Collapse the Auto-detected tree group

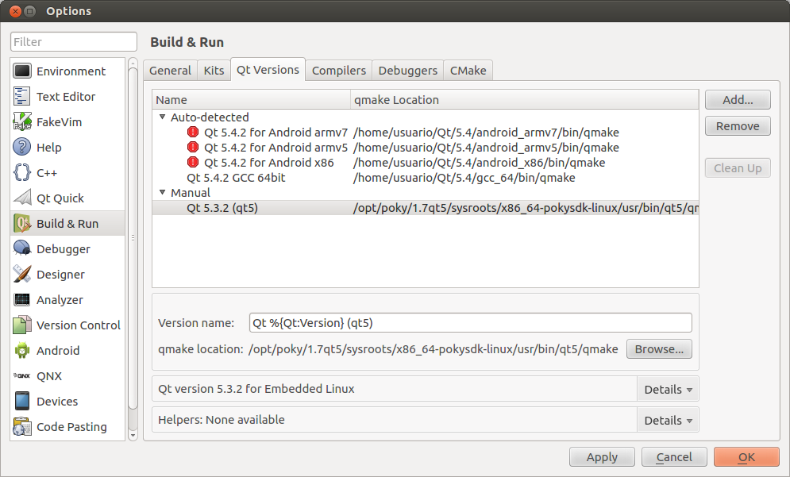[x=162, y=117]
